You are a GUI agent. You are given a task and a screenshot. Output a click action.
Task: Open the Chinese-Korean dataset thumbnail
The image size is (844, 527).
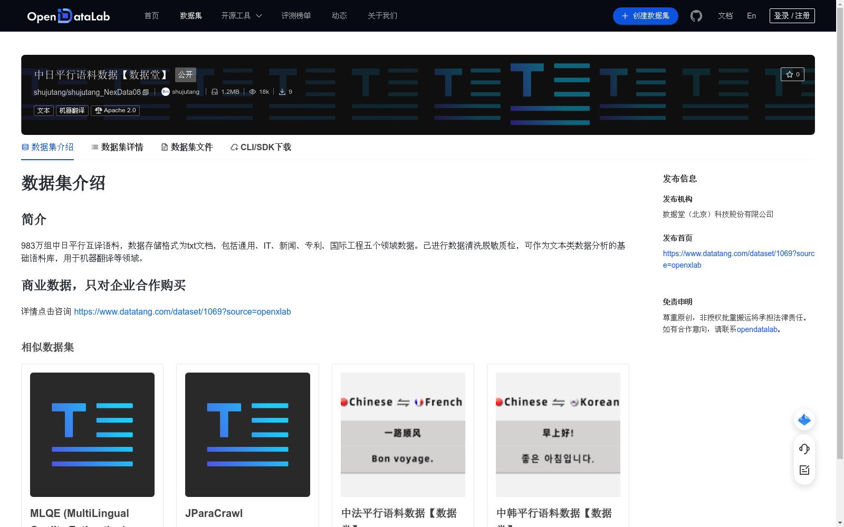[x=558, y=435]
